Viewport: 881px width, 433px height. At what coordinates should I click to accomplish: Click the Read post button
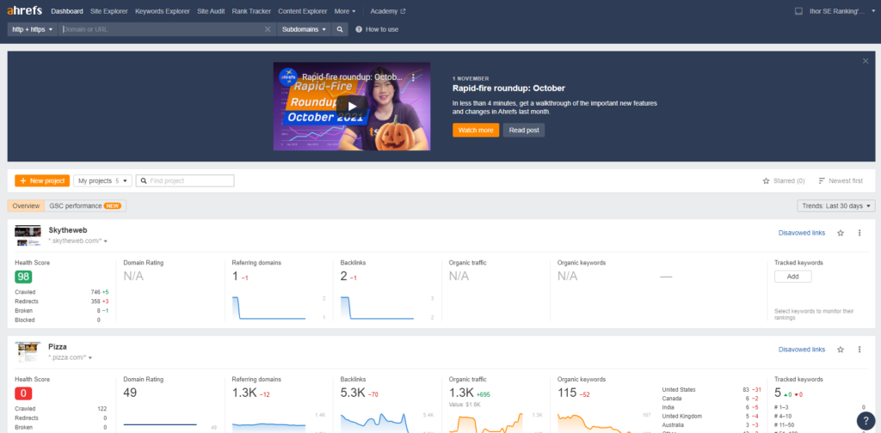click(524, 130)
